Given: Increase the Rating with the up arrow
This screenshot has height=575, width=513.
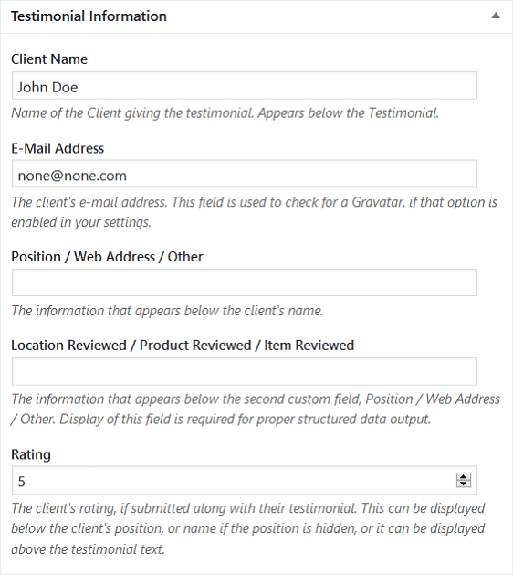Looking at the screenshot, I should [463, 476].
